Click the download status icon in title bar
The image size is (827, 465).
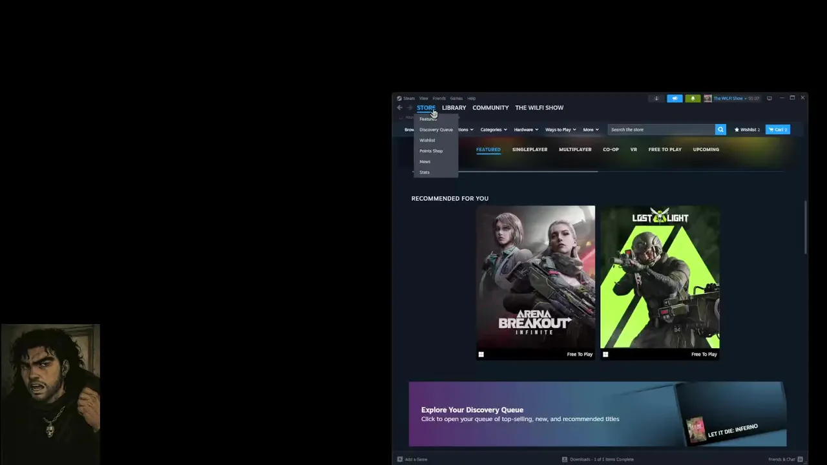click(x=656, y=98)
